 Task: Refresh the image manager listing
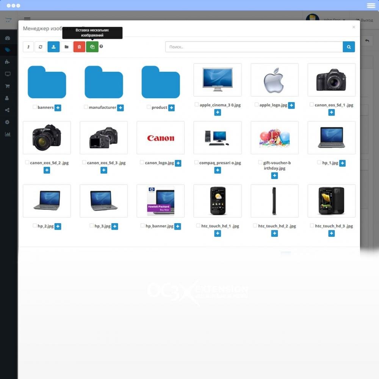[x=41, y=47]
